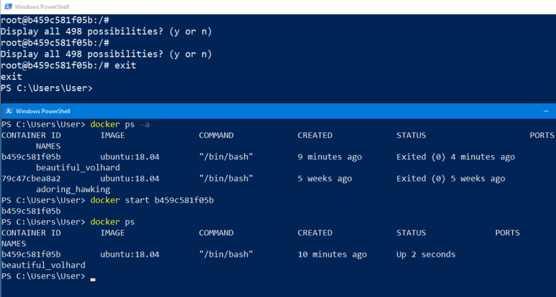Click the NAMES header above adoring_hawking listing
Screen dimensions: 556x297
click(x=48, y=146)
